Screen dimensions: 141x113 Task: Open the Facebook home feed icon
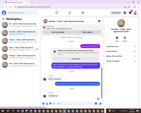point(56,13)
